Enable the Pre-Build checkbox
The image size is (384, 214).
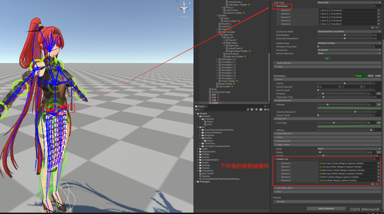pyautogui.click(x=275, y=202)
